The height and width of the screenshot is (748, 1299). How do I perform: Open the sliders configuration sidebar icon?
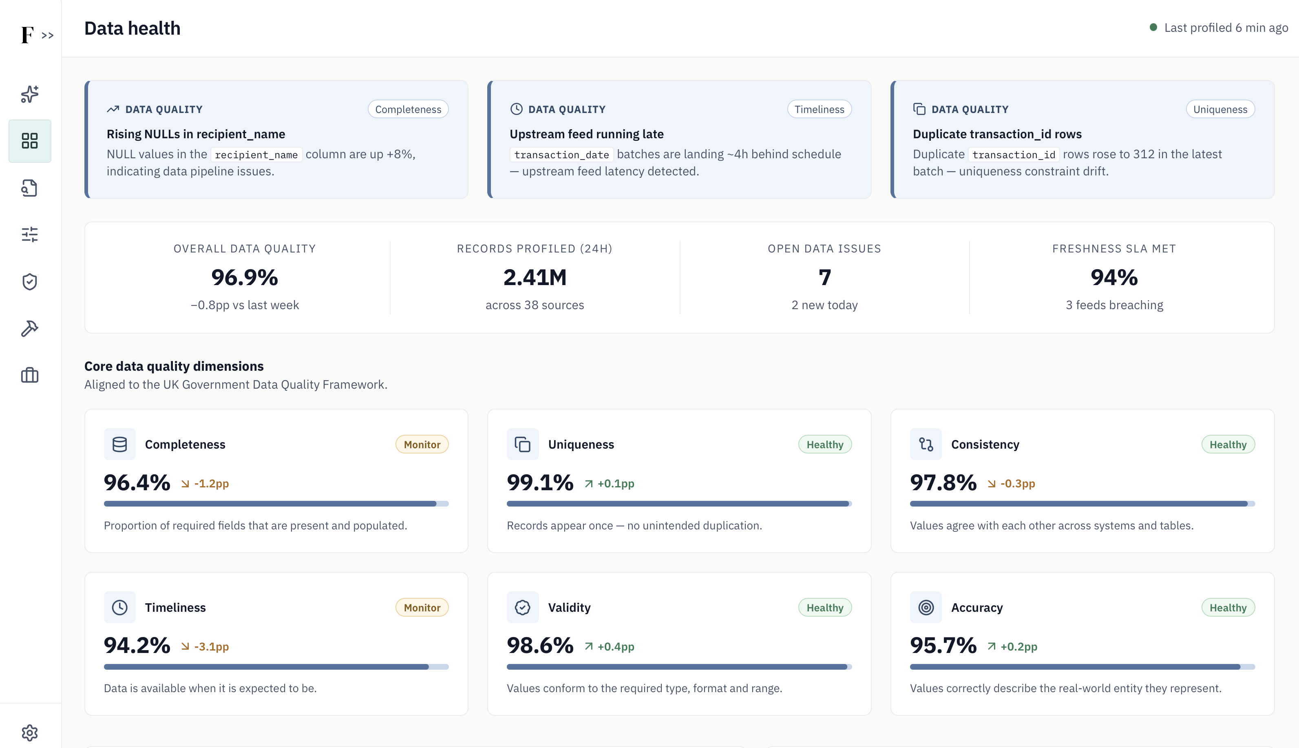(x=30, y=235)
